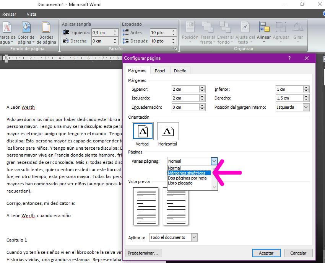Open Posición del margen interno dropdown

305,107
